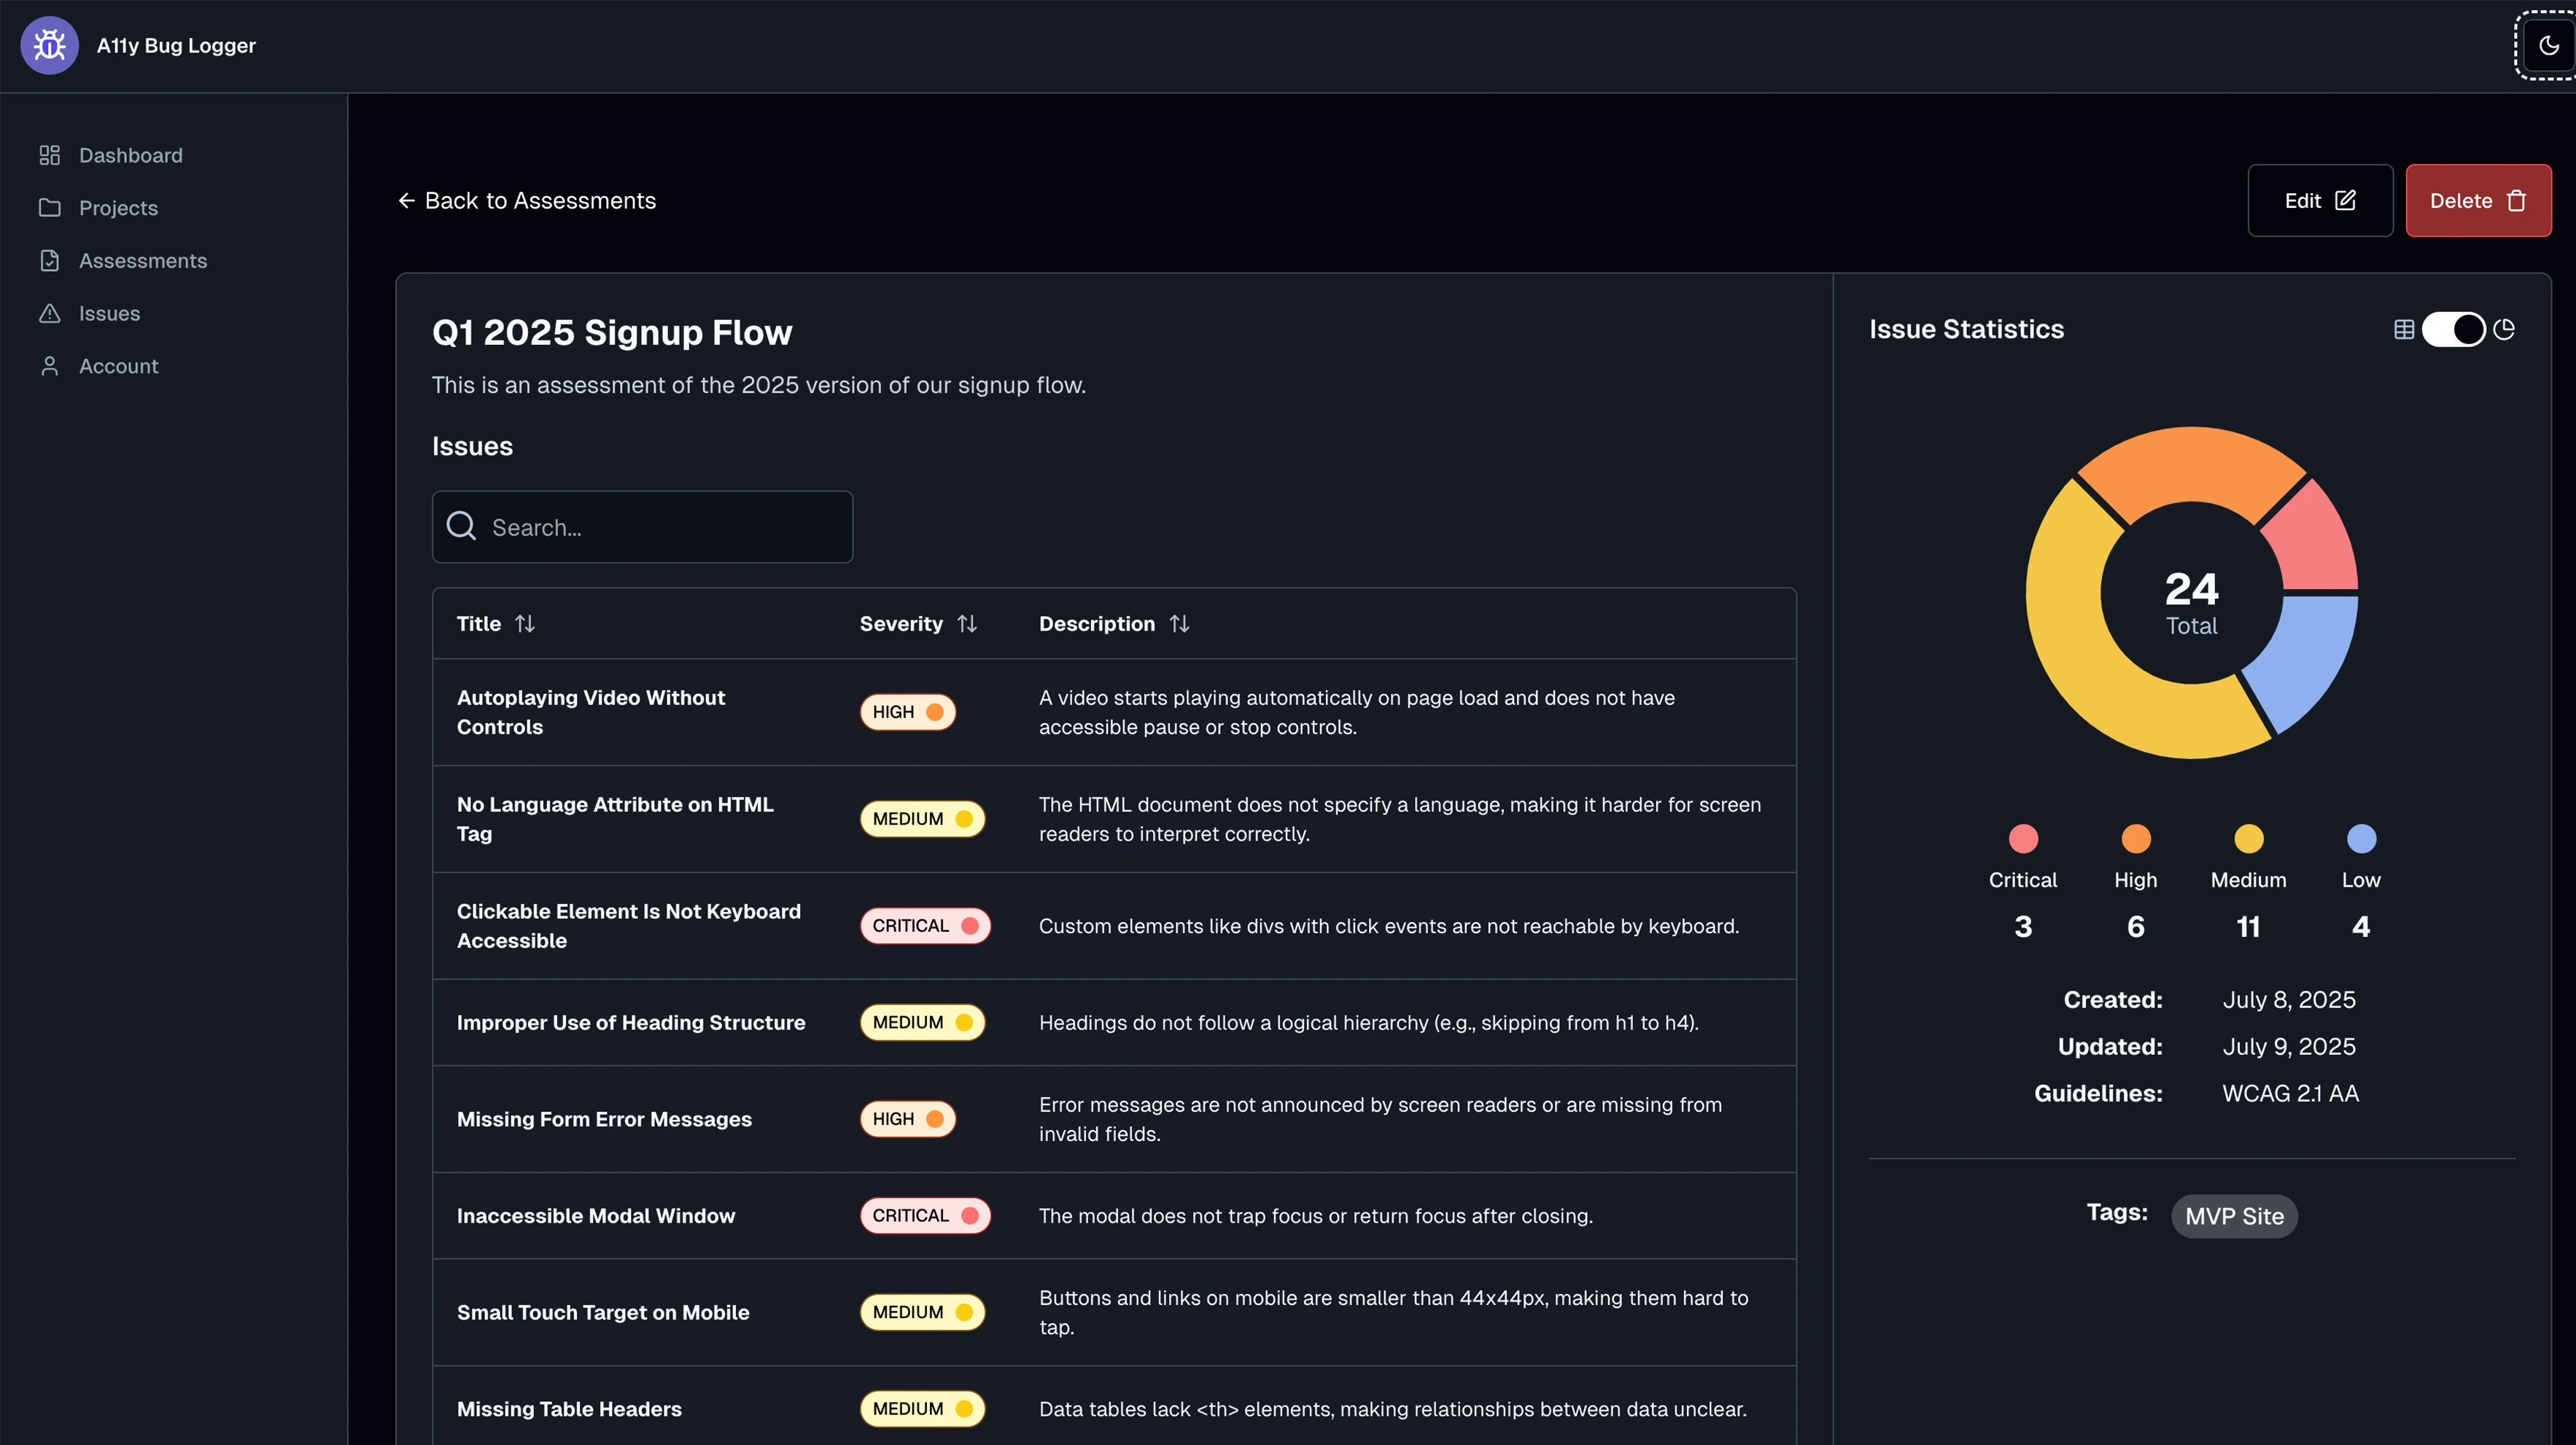This screenshot has width=2576, height=1445.
Task: Click the orange High segment of the donut chart
Action: coord(2192,466)
